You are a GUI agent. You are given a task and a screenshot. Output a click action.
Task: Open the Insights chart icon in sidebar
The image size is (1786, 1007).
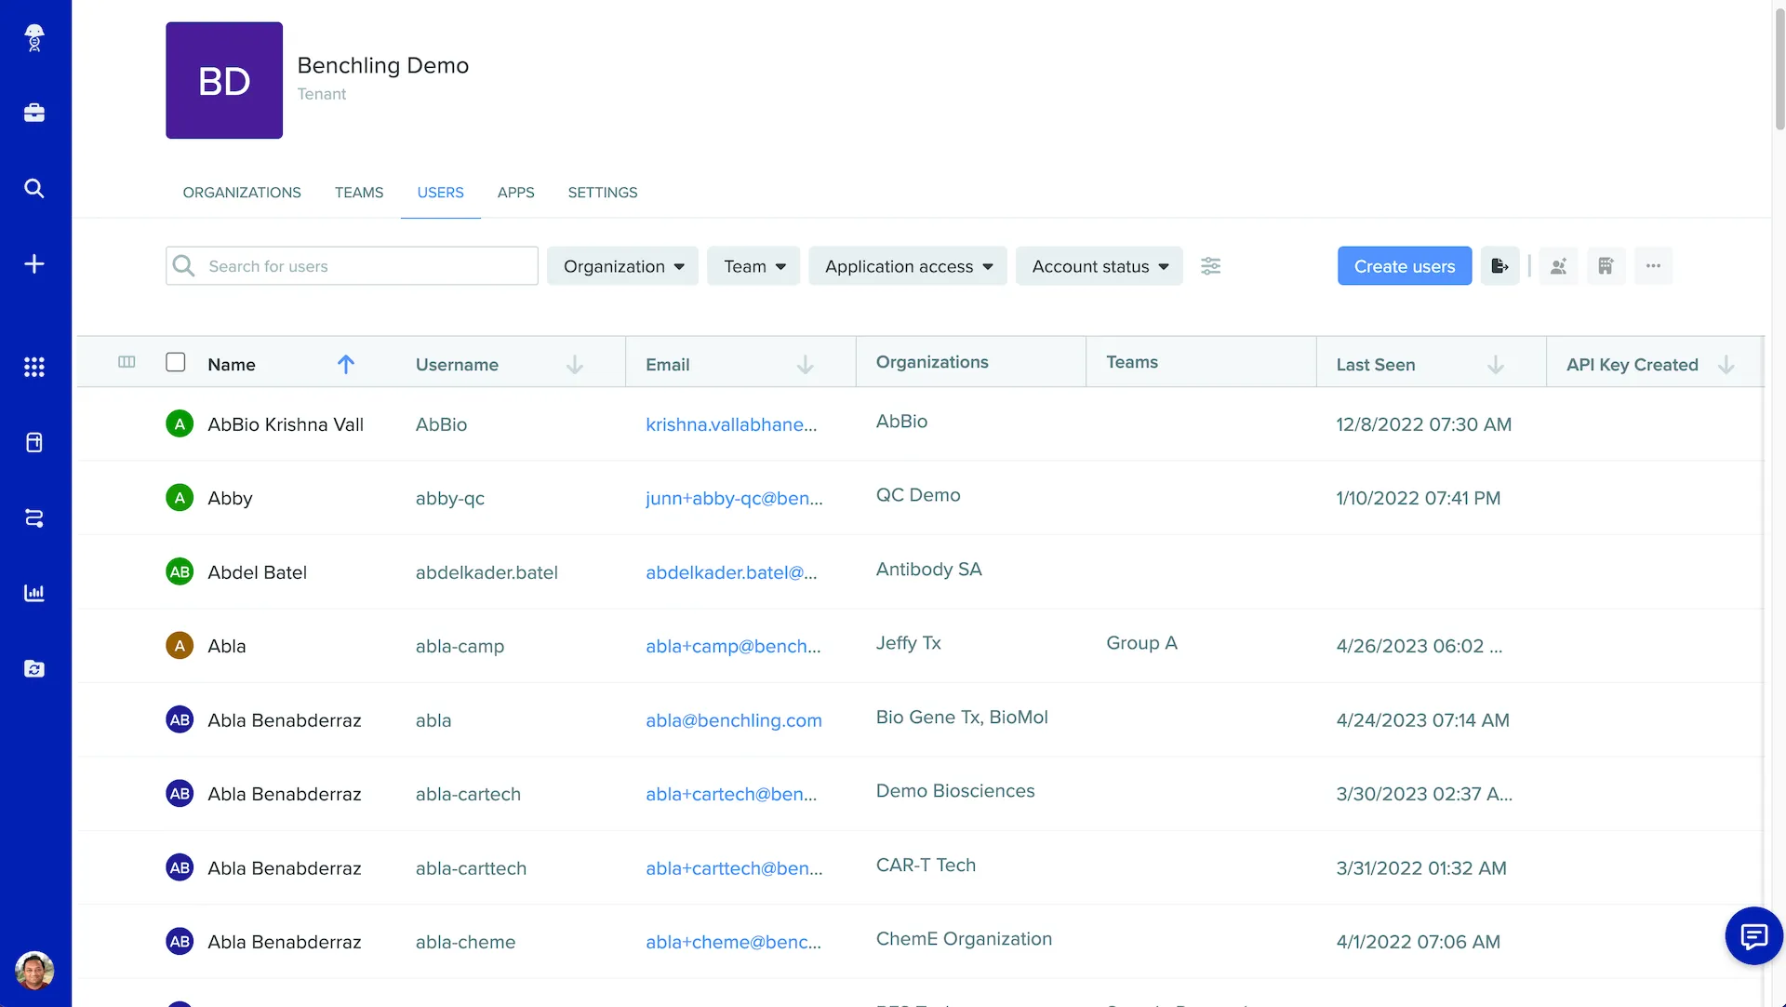pyautogui.click(x=34, y=593)
